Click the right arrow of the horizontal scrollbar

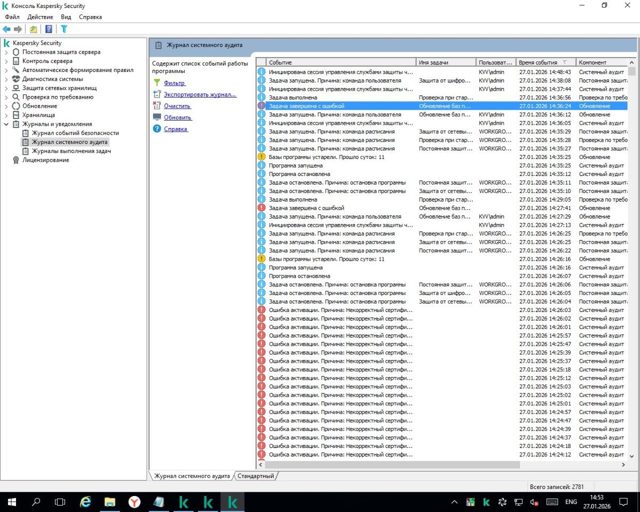pos(623,465)
